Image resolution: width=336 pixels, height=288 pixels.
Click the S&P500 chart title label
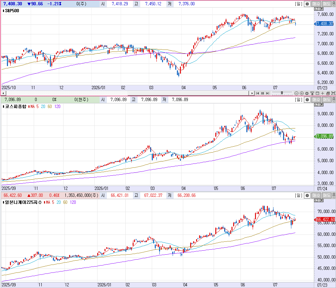pos(12,11)
